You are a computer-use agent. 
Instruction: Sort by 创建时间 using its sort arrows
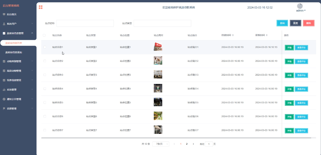pos(233,35)
